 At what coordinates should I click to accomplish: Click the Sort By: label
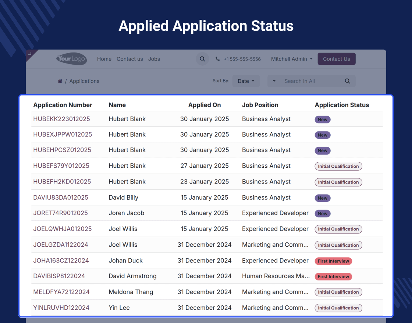point(221,80)
